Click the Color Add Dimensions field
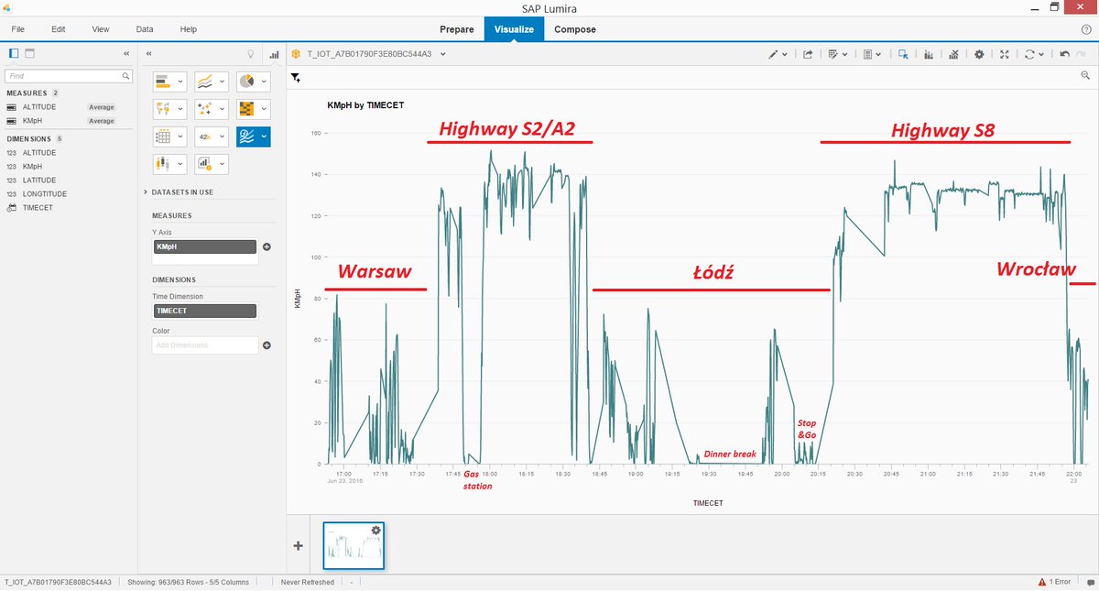 (205, 345)
